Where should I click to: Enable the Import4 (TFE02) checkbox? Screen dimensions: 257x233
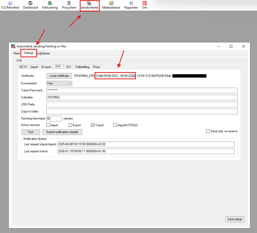(115, 125)
